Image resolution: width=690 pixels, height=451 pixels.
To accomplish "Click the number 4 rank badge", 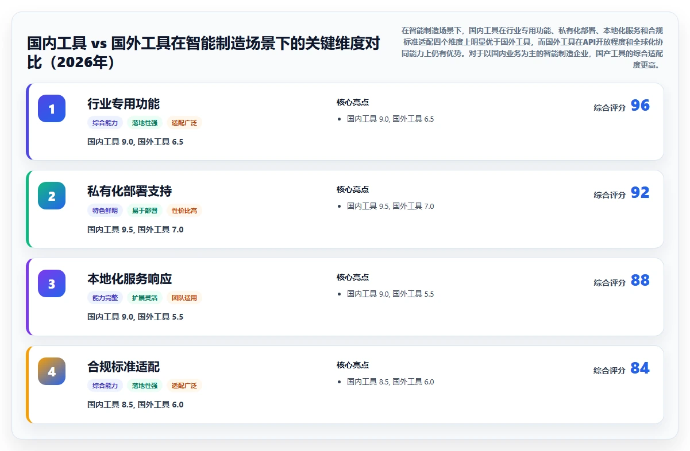I will pyautogui.click(x=52, y=371).
